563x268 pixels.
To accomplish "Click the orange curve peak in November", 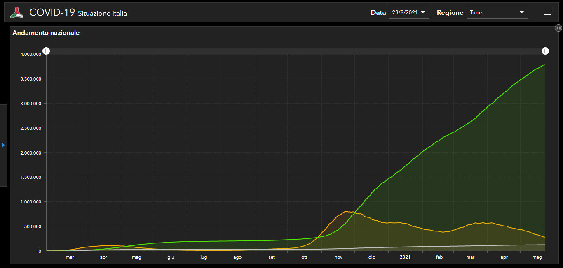I will point(345,211).
